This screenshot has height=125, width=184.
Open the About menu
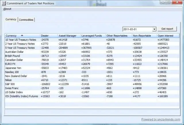(7, 9)
